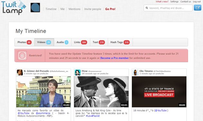Switch to the Text tab
203x121 pixels.
(x=99, y=42)
